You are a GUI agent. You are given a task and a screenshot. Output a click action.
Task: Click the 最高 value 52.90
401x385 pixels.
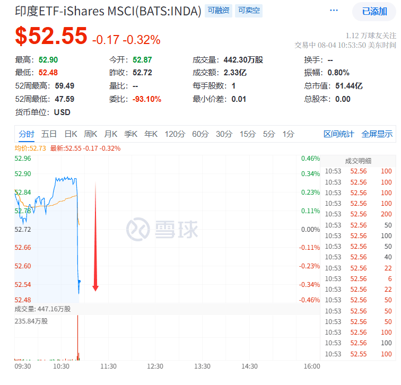coord(48,60)
